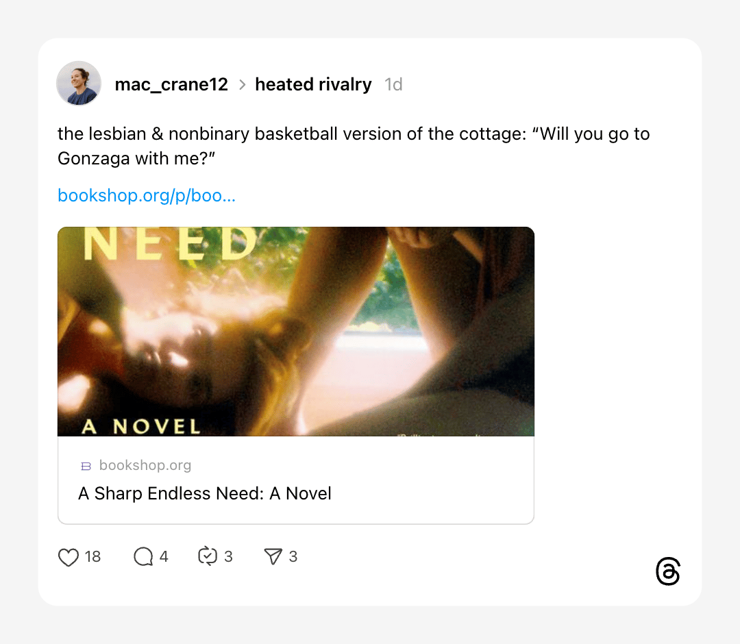Click the bookshop.org favicon in link card
The height and width of the screenshot is (644, 740).
click(x=86, y=466)
